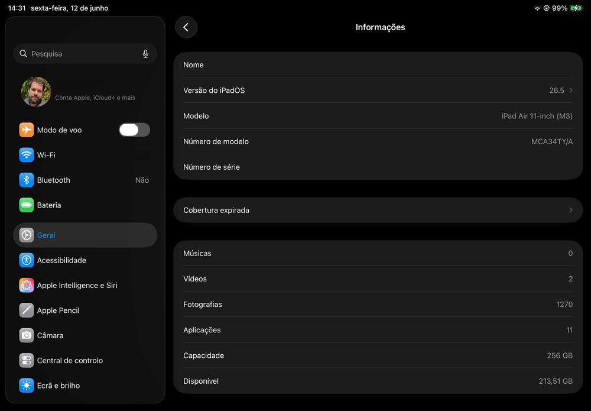Tap the Nome row
This screenshot has width=591, height=411.
(x=378, y=65)
